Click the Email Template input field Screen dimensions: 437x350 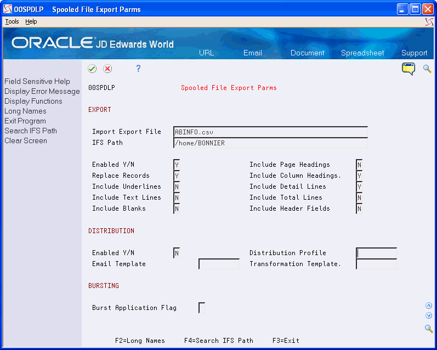click(x=219, y=264)
